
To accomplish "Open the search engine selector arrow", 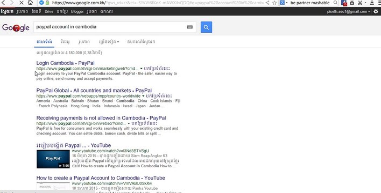I will tap(286, 3).
